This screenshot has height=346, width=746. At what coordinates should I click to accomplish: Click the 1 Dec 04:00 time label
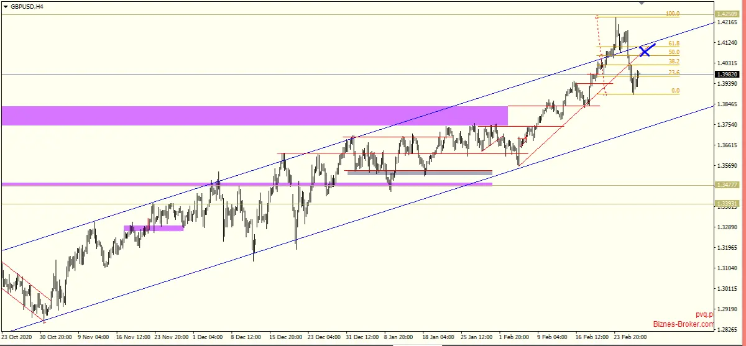208,337
